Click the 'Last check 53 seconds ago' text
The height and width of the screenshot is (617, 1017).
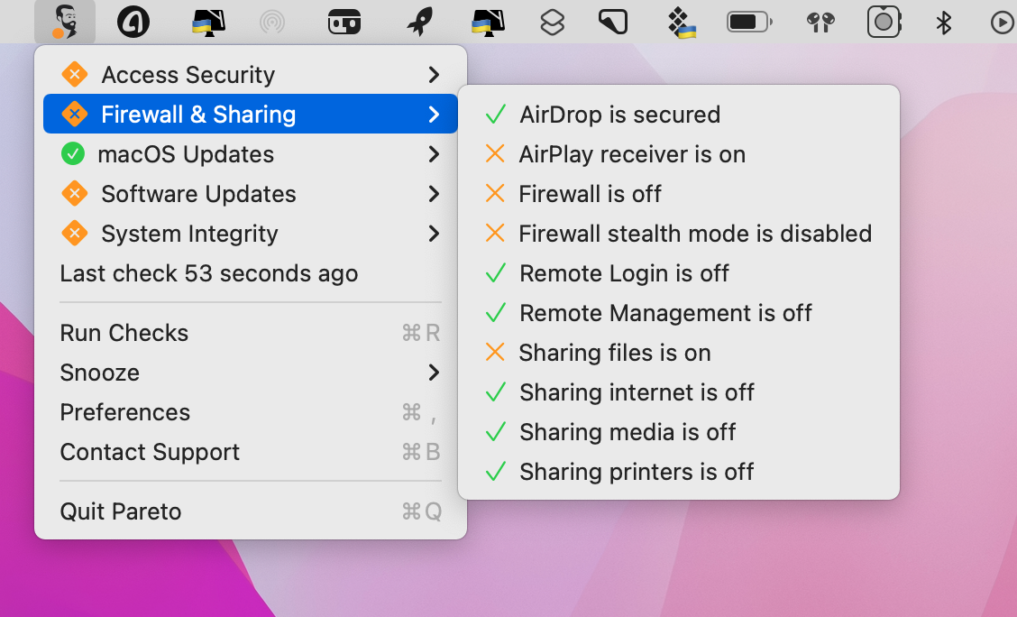click(x=209, y=273)
